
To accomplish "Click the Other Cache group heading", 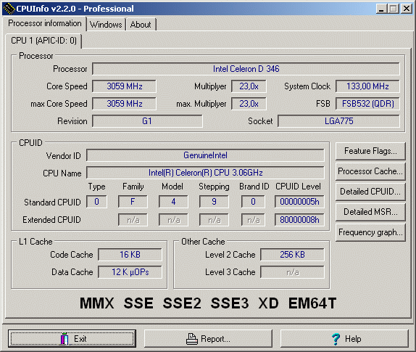I will (x=203, y=242).
